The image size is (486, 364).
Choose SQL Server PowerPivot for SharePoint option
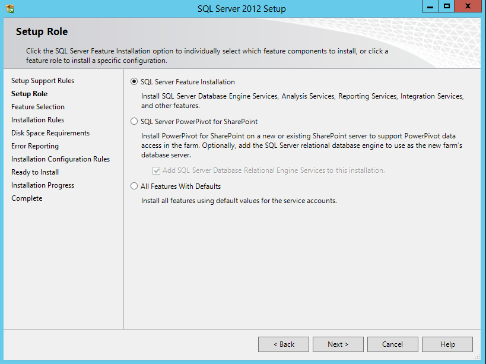click(134, 122)
